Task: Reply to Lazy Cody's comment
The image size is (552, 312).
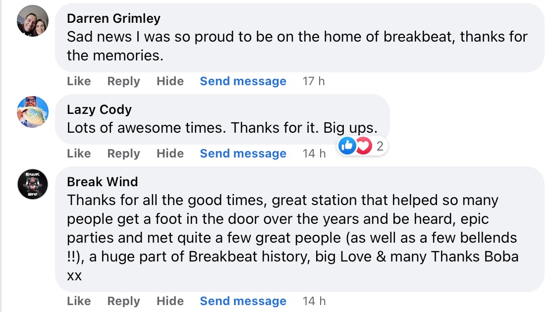Action: click(x=123, y=154)
